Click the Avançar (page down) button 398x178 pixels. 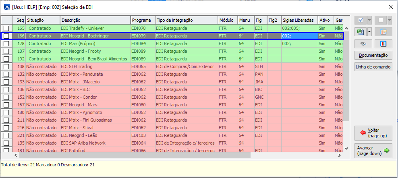coord(373,151)
